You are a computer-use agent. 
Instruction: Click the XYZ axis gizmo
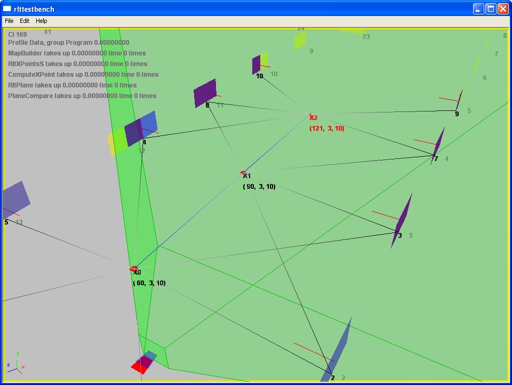pos(16,364)
